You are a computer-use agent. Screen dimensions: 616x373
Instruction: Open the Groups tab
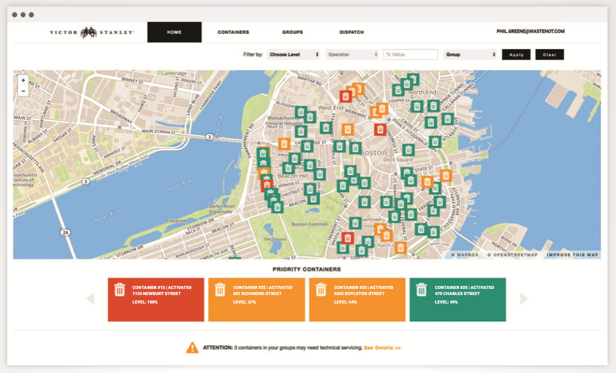(293, 32)
